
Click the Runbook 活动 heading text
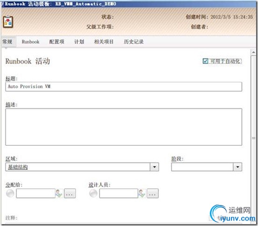[28, 61]
